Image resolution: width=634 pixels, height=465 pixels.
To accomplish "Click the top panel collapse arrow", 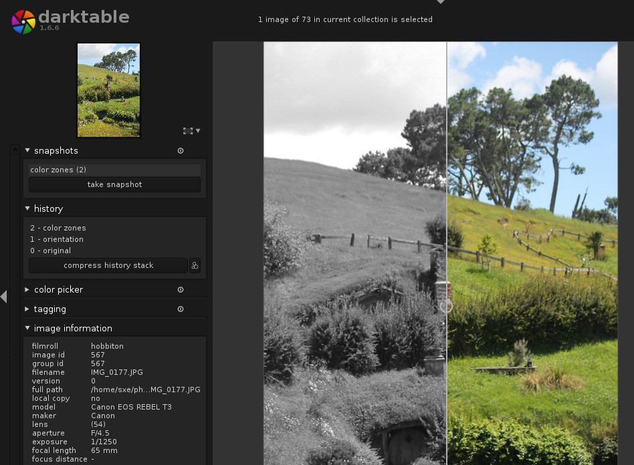I will point(440,3).
